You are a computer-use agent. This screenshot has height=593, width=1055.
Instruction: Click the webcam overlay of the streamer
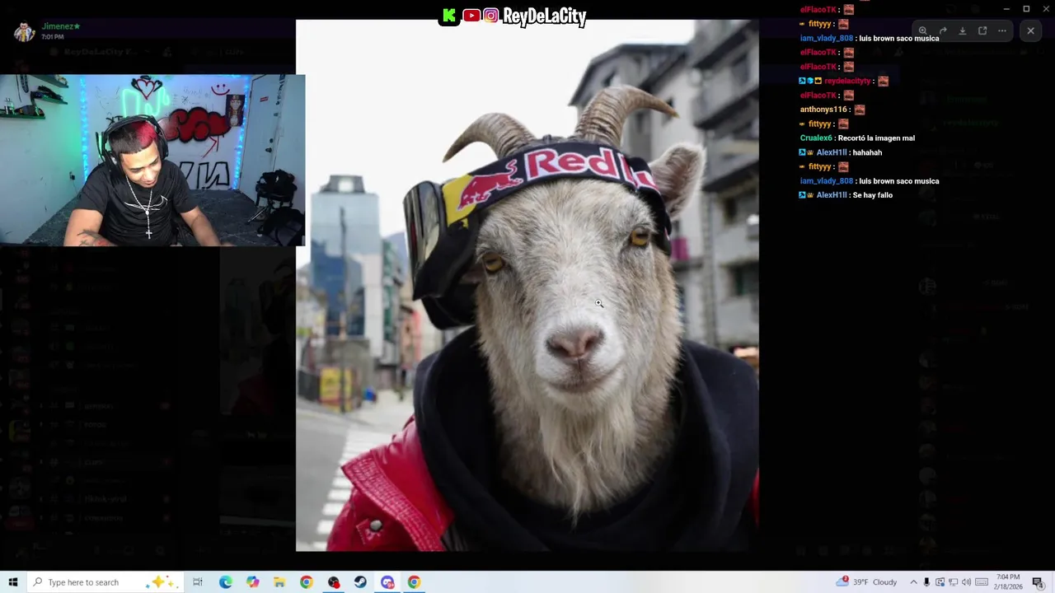tap(152, 161)
